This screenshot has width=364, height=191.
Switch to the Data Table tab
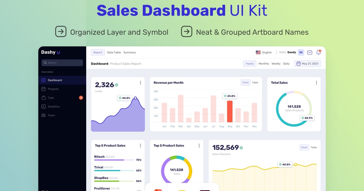[x=114, y=52]
